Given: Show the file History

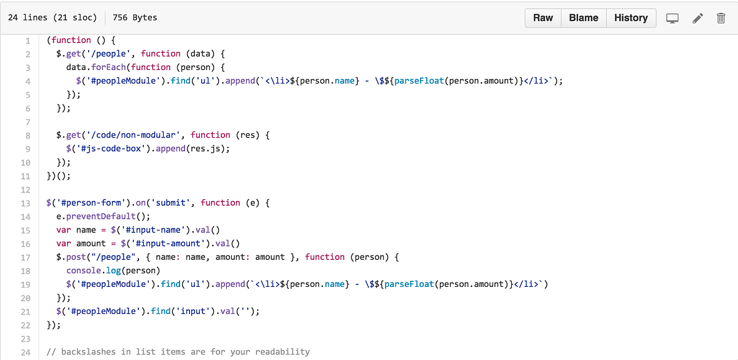Looking at the screenshot, I should 631,18.
